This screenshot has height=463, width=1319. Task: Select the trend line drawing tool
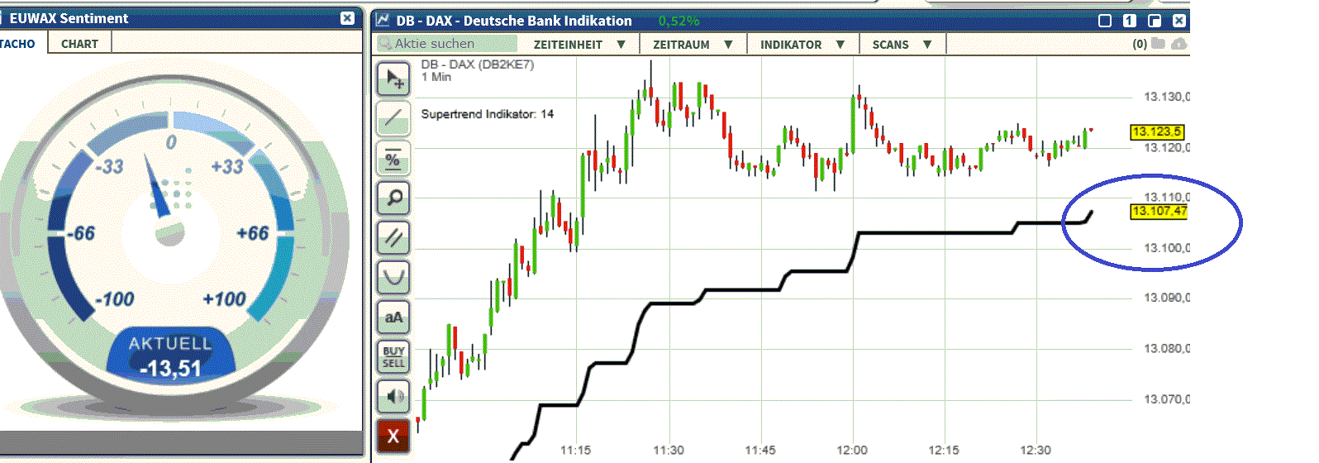pos(393,118)
